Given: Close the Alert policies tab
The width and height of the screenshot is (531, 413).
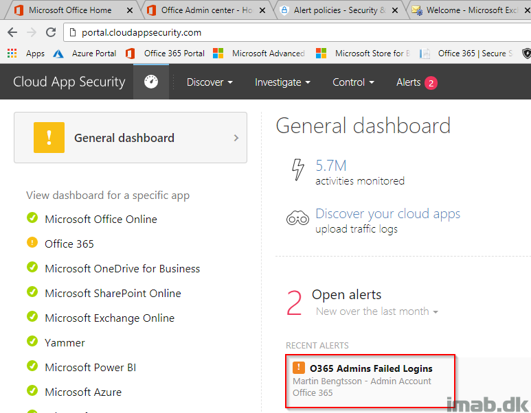Looking at the screenshot, I should 395,10.
